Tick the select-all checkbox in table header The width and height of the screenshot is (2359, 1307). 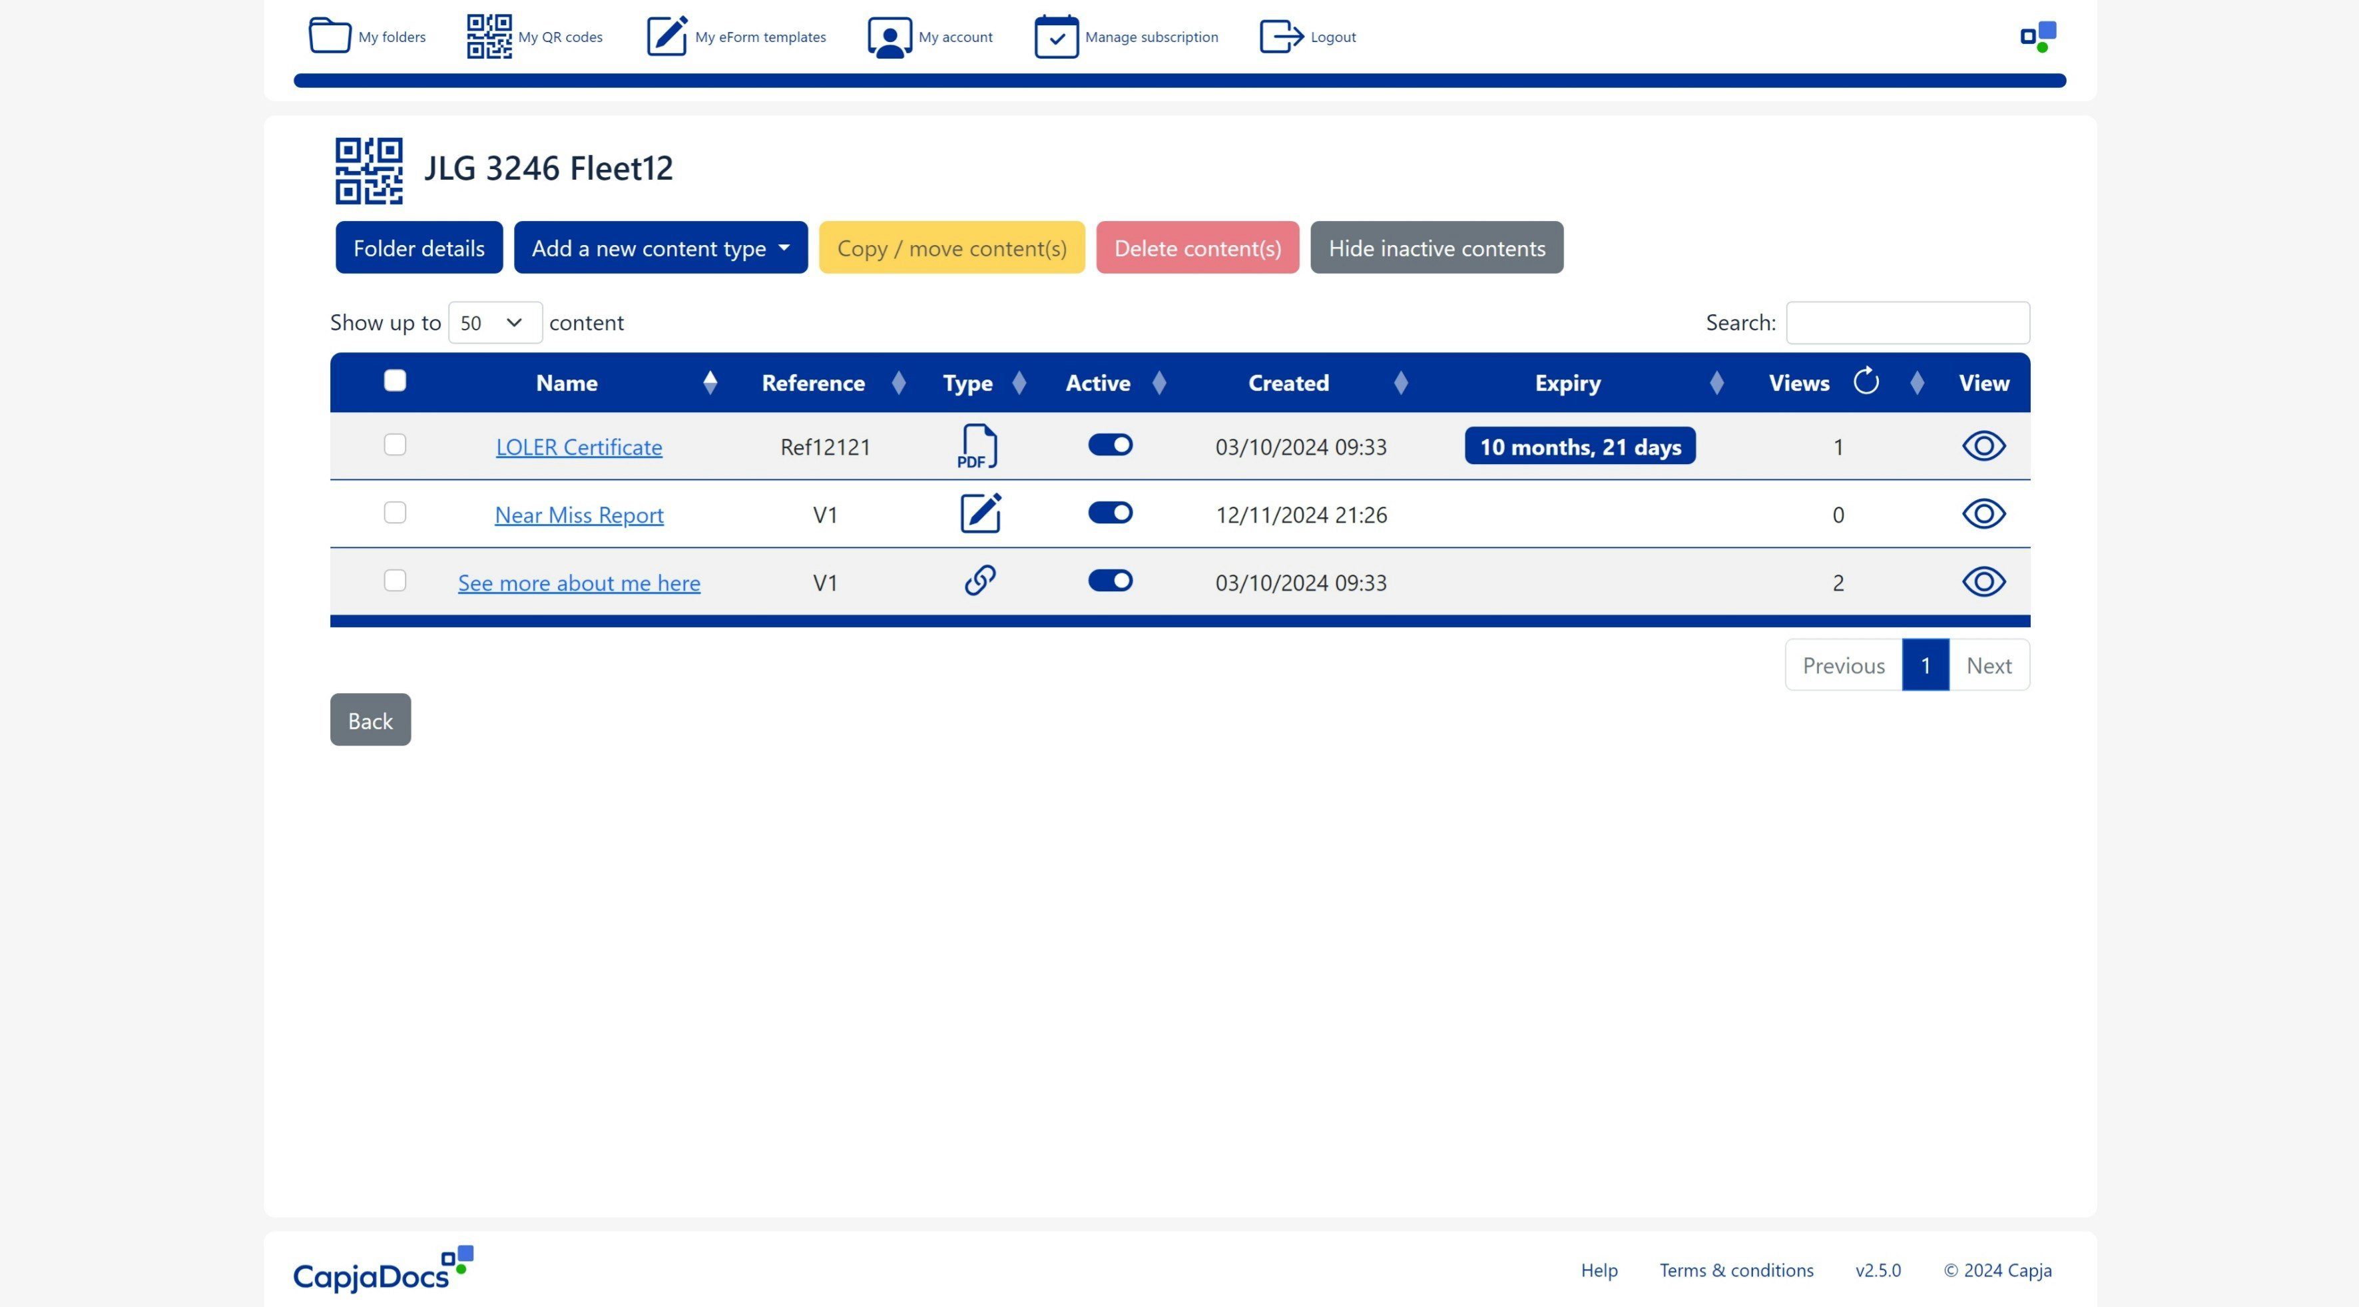[x=395, y=381]
